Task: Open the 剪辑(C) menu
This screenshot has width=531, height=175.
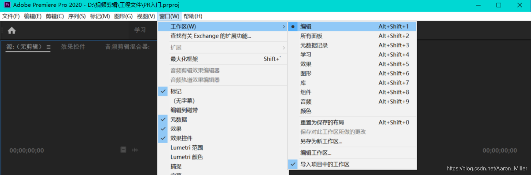Action: 55,16
